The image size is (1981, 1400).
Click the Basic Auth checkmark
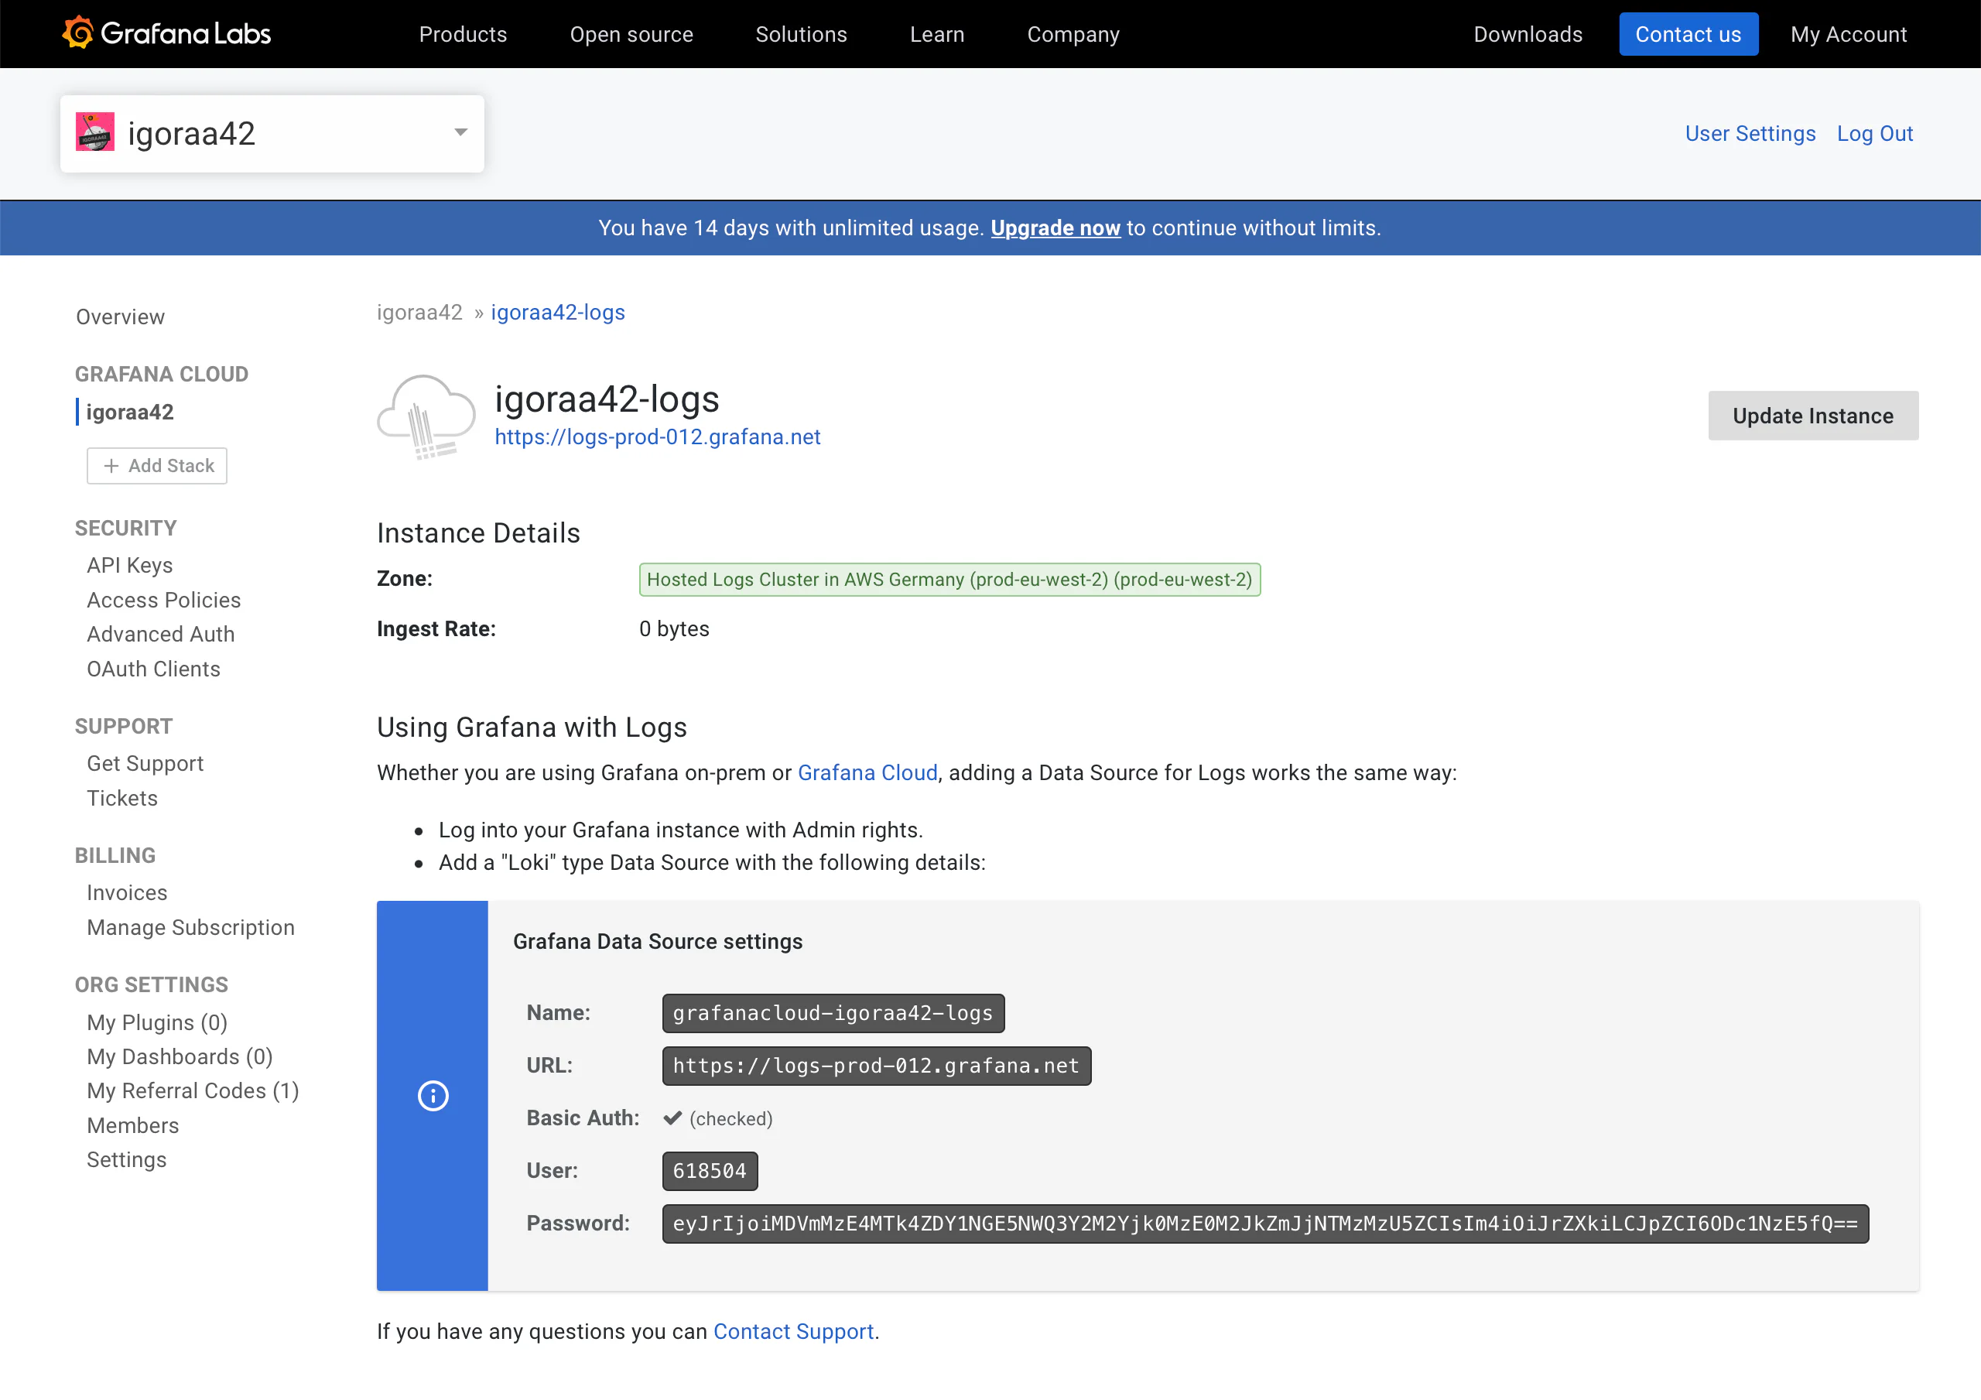coord(672,1118)
